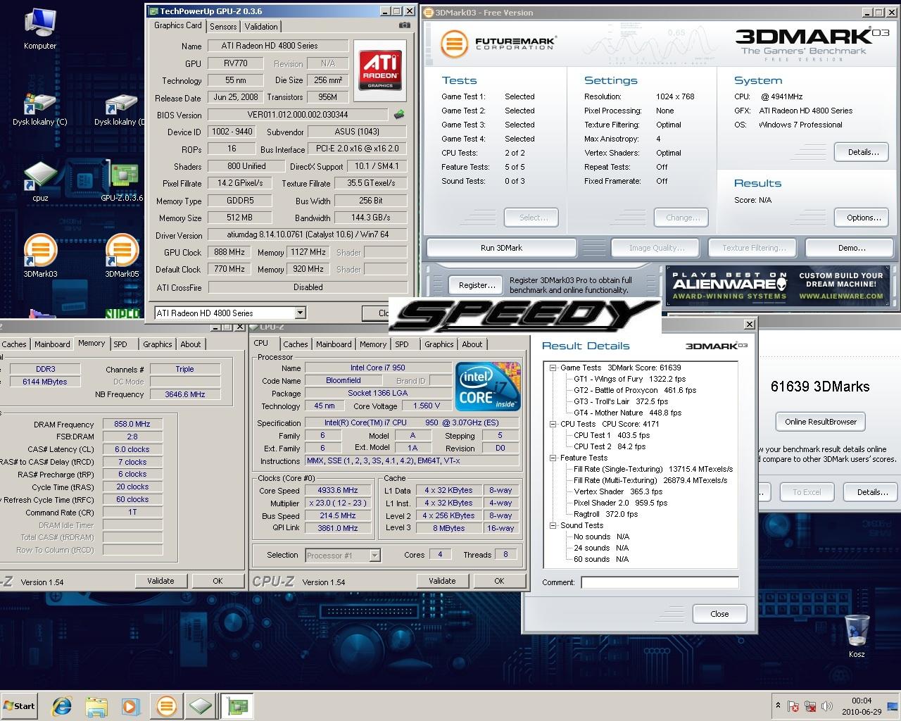Select GT4 - Mother Nature result row
Screen dimensions: 901x721
[x=627, y=413]
